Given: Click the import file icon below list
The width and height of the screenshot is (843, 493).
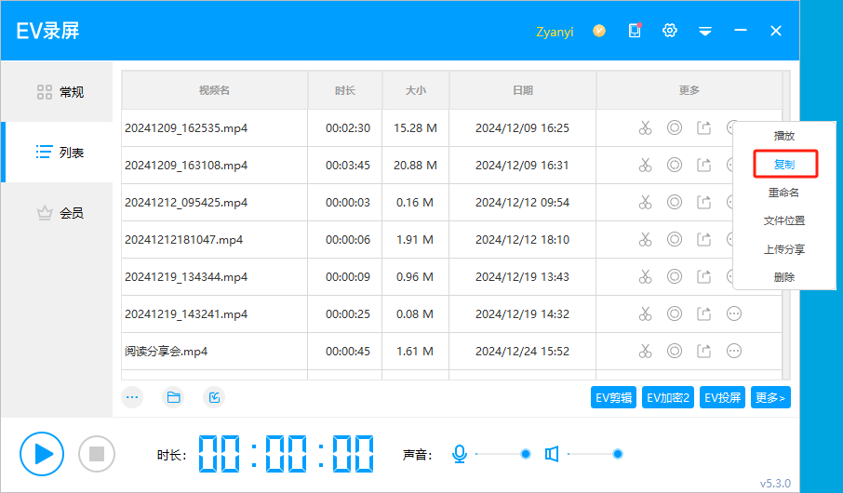Looking at the screenshot, I should [214, 397].
